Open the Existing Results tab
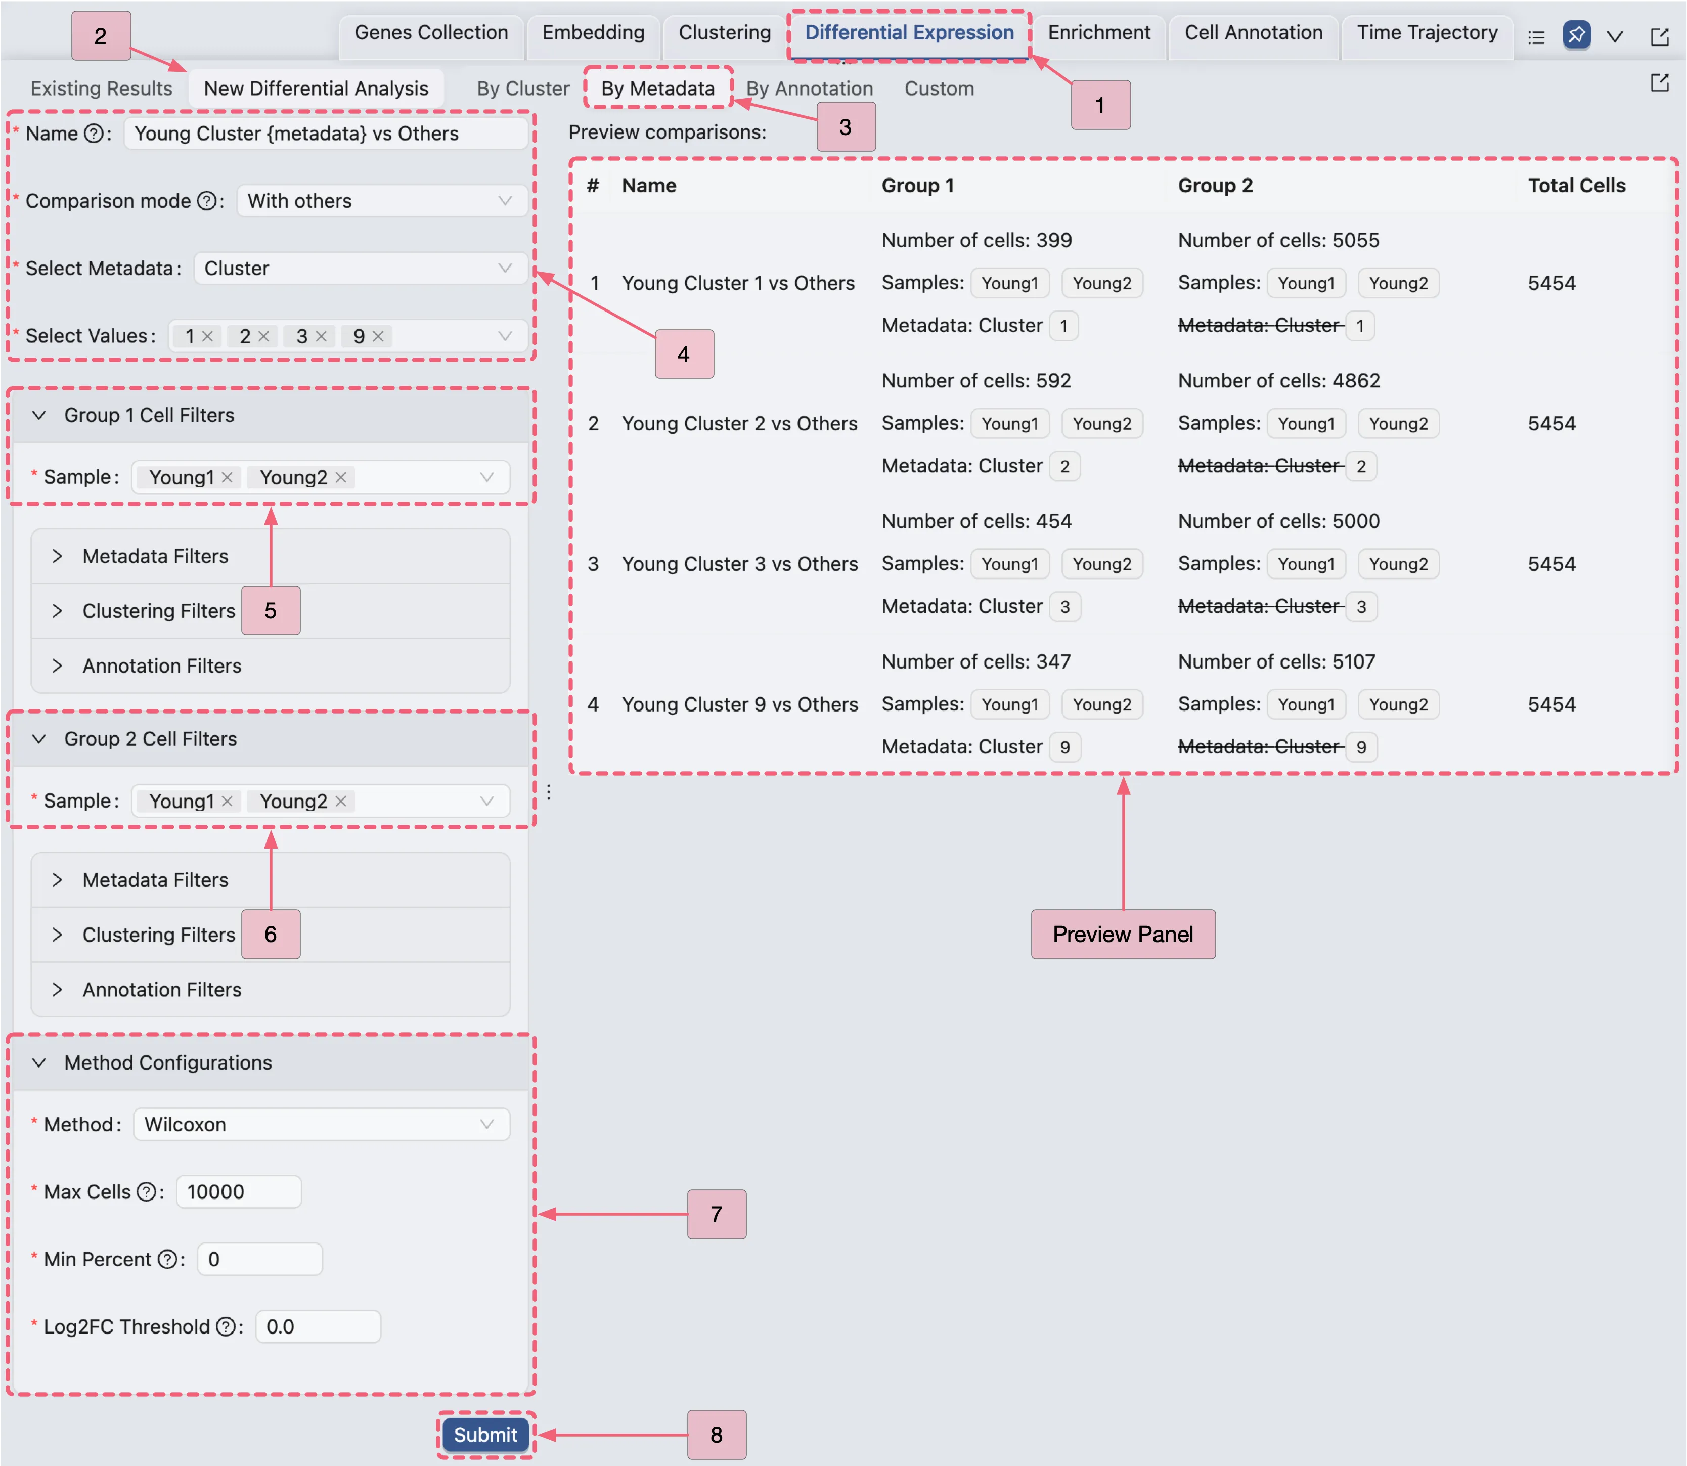Screen dimensions: 1687x1466 coord(102,88)
